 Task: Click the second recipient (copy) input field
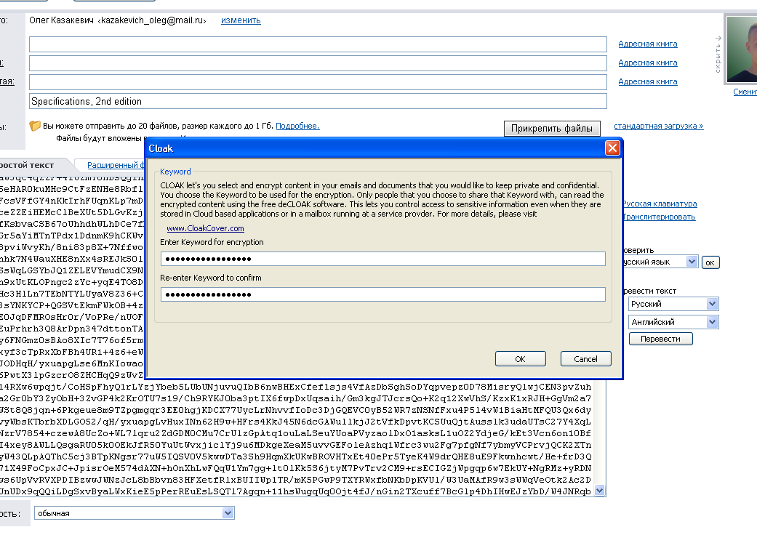(x=318, y=63)
